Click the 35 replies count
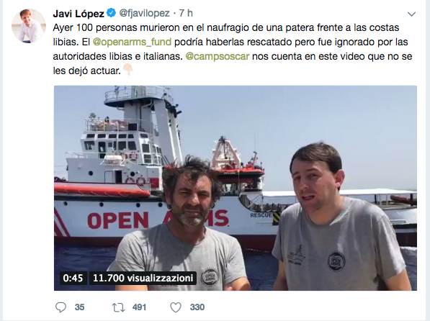 (79, 307)
